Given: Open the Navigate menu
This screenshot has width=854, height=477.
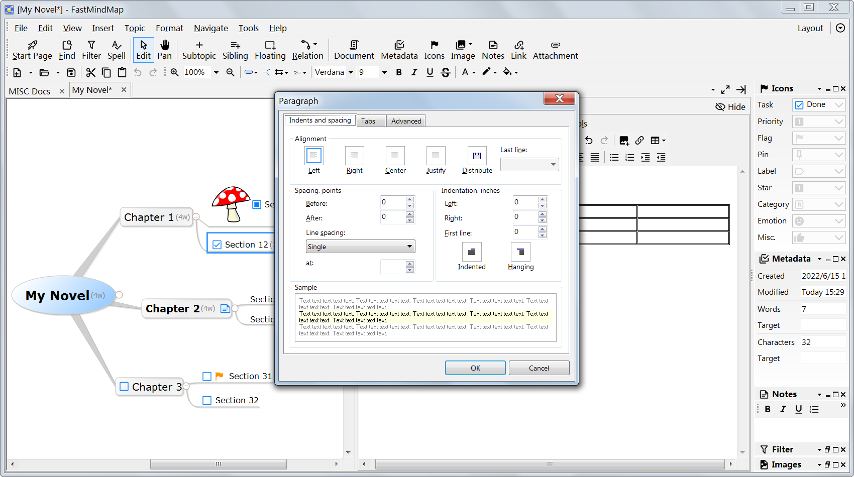Looking at the screenshot, I should point(211,28).
